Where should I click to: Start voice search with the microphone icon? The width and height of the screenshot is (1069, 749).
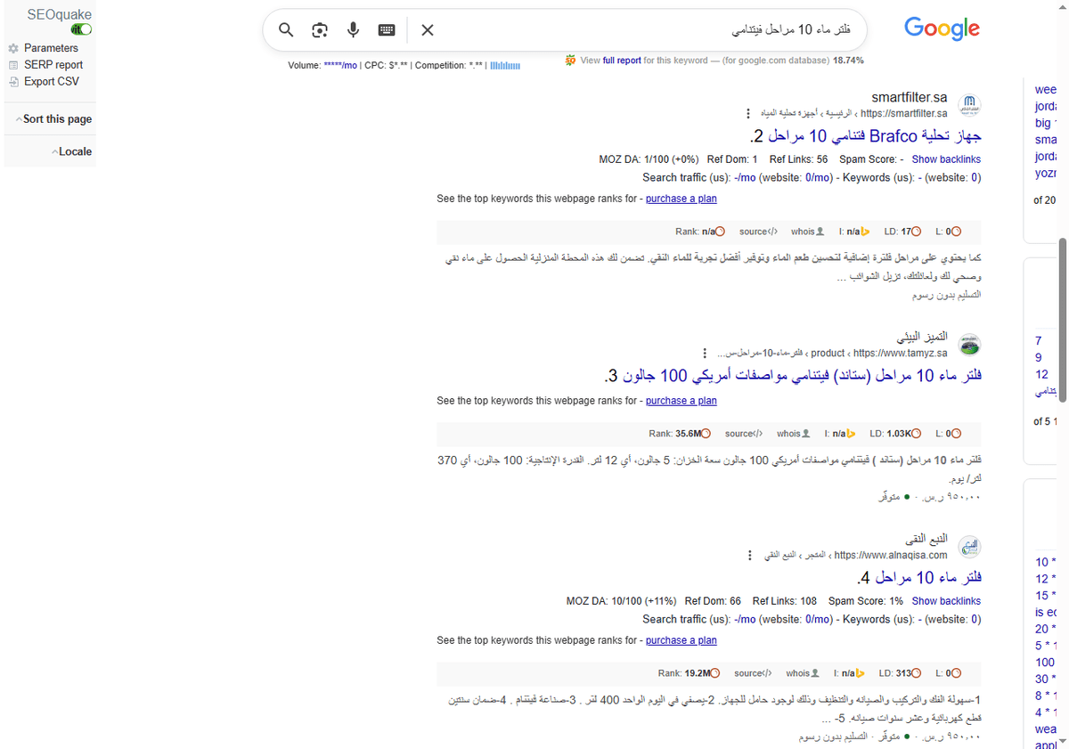(x=353, y=29)
